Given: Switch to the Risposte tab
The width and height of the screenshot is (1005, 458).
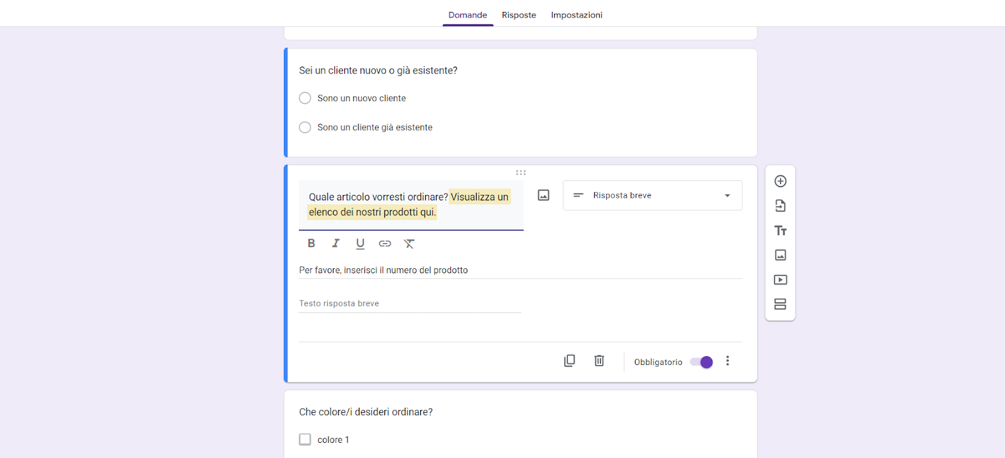Looking at the screenshot, I should pos(519,15).
